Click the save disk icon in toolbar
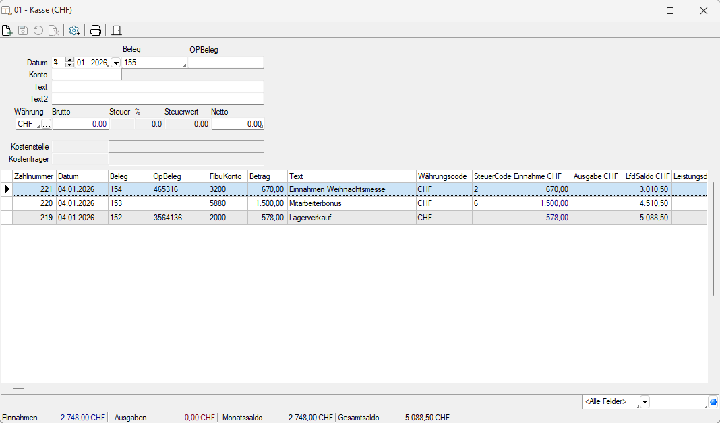Image resolution: width=720 pixels, height=423 pixels. 23,30
